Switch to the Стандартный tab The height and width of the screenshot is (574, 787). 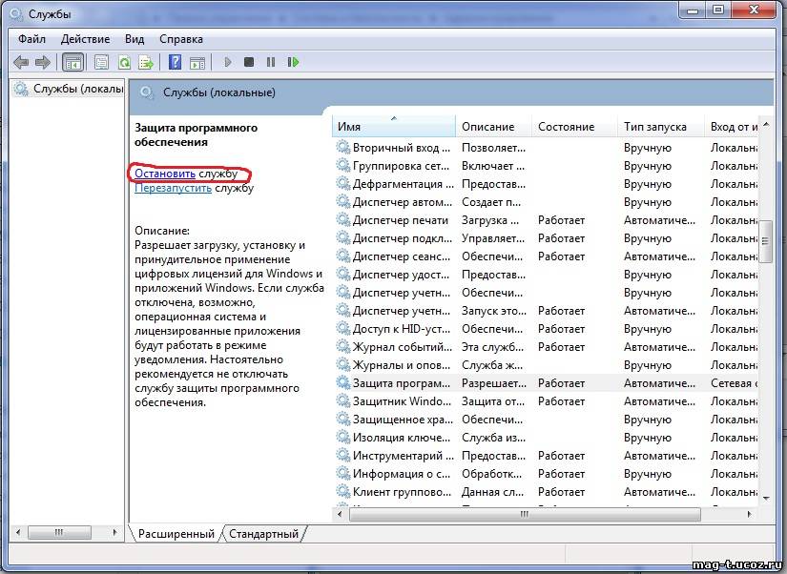263,534
